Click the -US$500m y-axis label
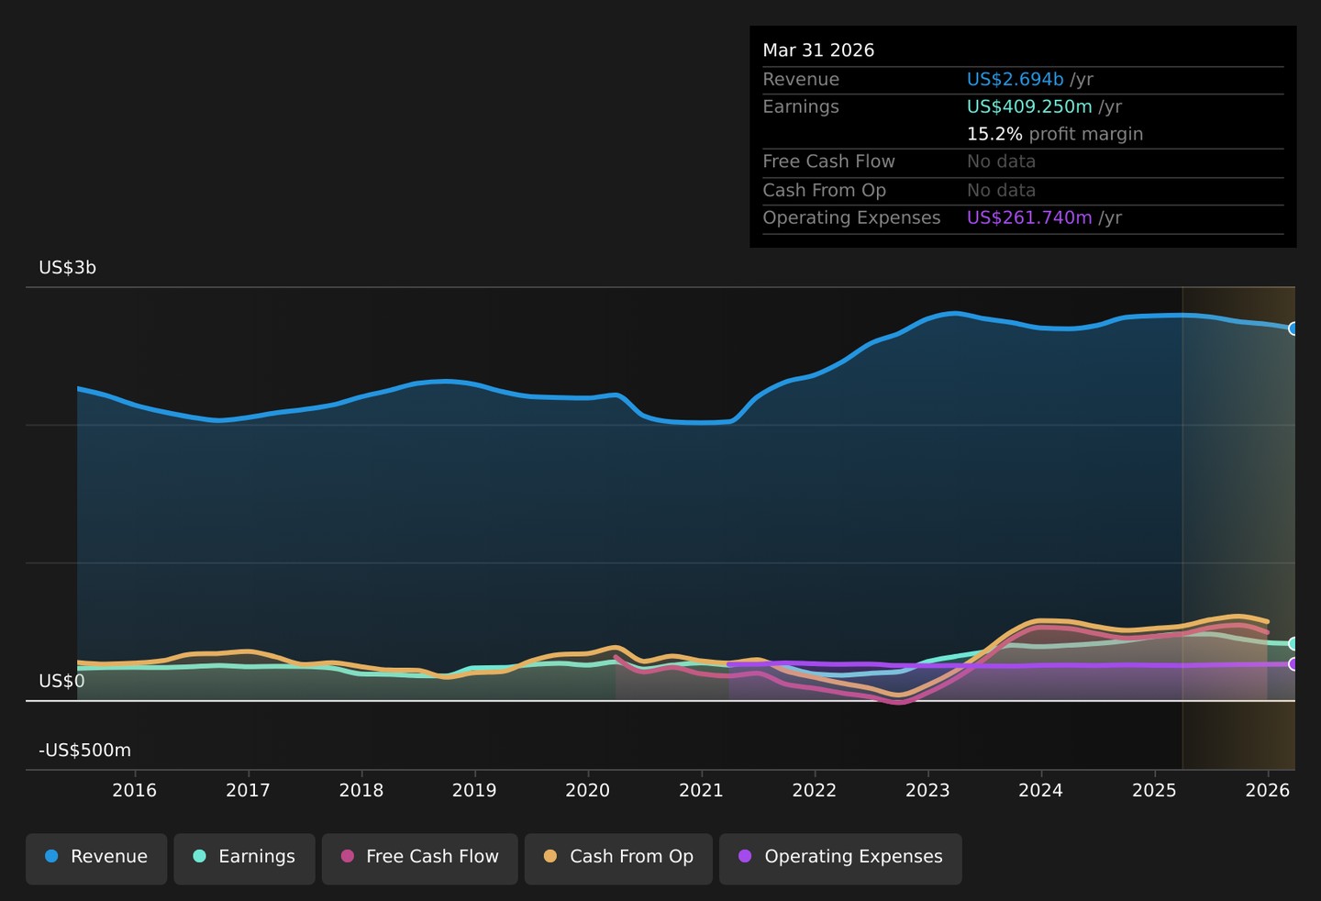 pyautogui.click(x=84, y=751)
